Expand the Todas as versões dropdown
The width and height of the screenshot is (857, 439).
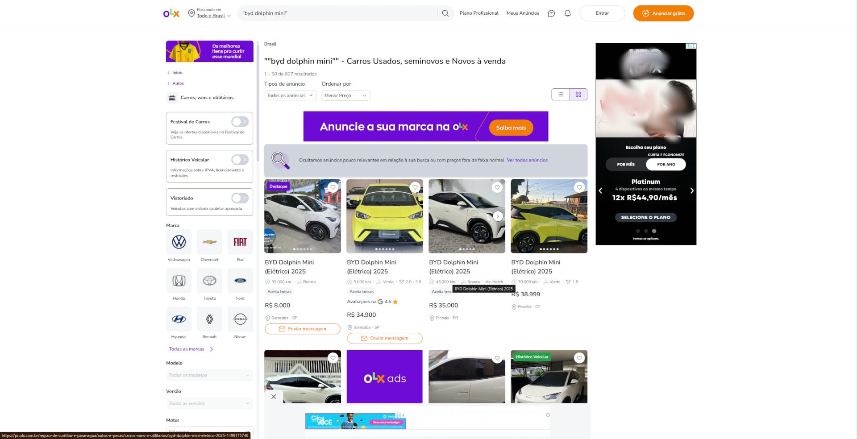click(x=209, y=403)
